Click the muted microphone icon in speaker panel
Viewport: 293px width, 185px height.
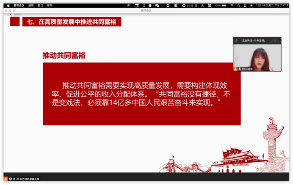point(237,40)
